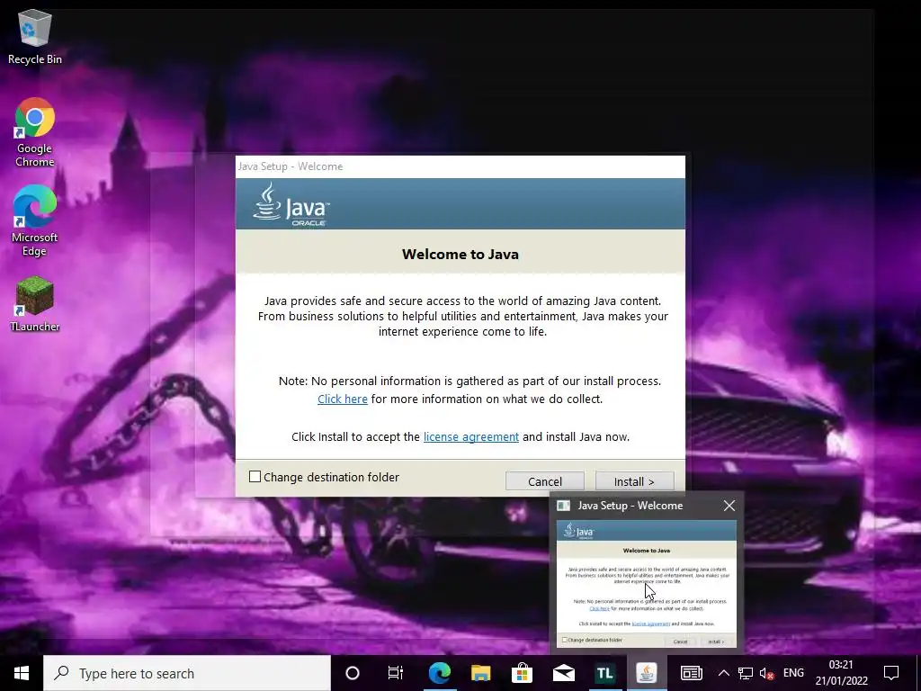Select the Microsoft Edge desktop shortcut
Image resolution: width=921 pixels, height=691 pixels.
pyautogui.click(x=35, y=221)
